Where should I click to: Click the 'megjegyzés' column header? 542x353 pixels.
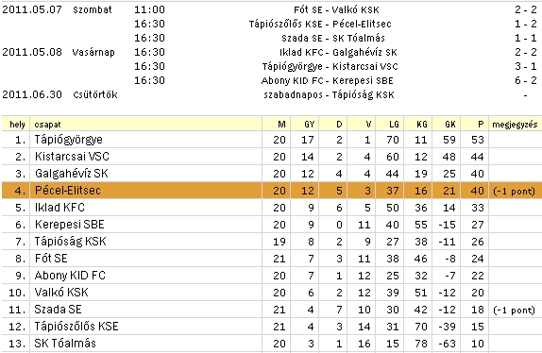515,125
